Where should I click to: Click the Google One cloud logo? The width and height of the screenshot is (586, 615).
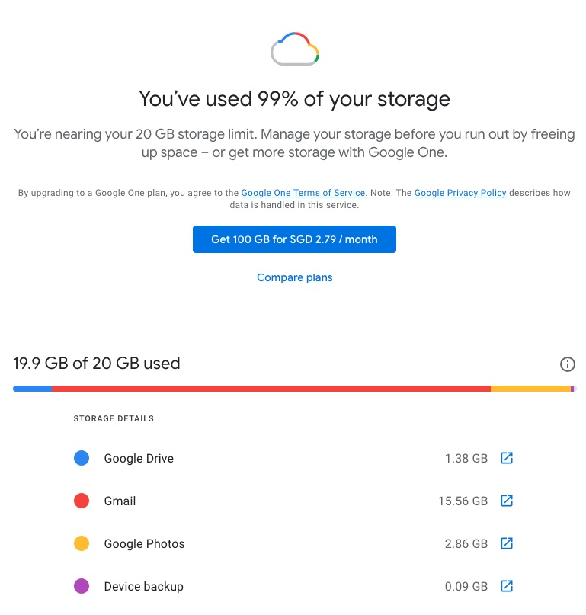(294, 50)
